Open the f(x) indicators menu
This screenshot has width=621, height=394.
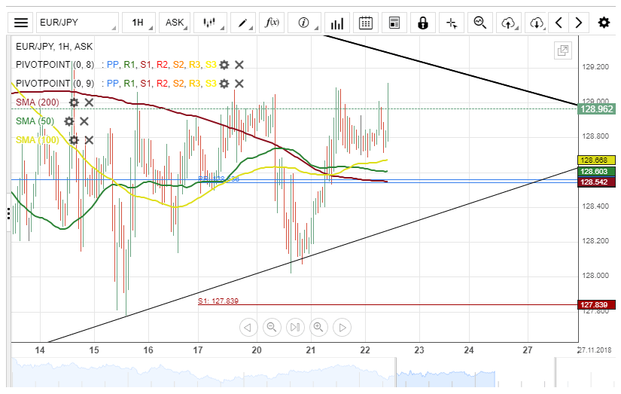pos(272,23)
